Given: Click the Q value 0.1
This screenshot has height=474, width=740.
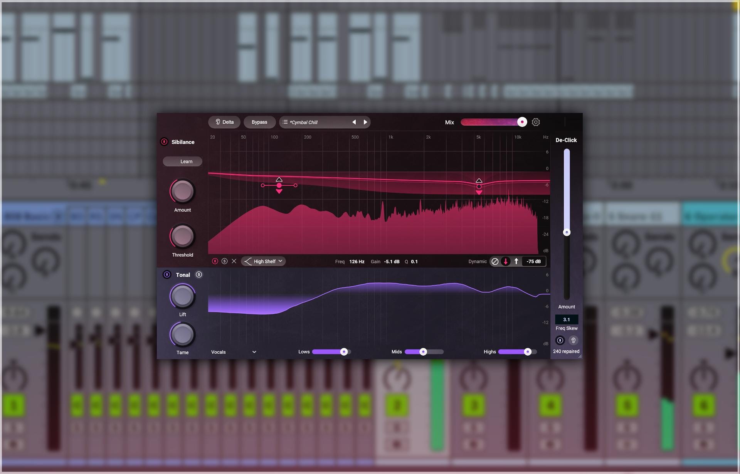Looking at the screenshot, I should coord(414,262).
